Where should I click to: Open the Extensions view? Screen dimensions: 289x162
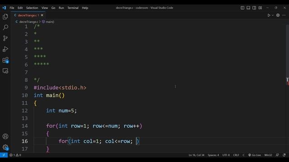click(x=5, y=60)
